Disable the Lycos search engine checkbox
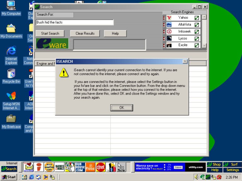242x181 pixels. [197, 39]
